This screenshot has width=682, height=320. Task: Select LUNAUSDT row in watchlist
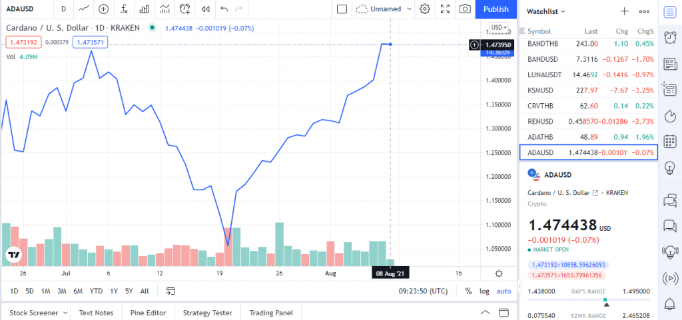pos(589,75)
